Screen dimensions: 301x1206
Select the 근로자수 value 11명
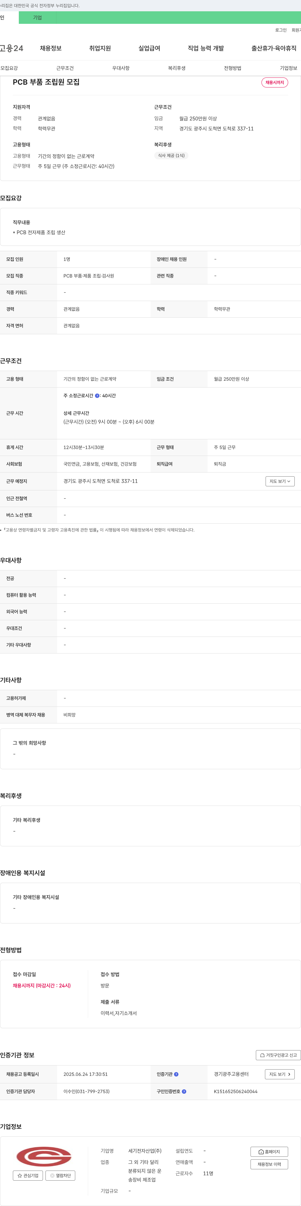pyautogui.click(x=208, y=1173)
